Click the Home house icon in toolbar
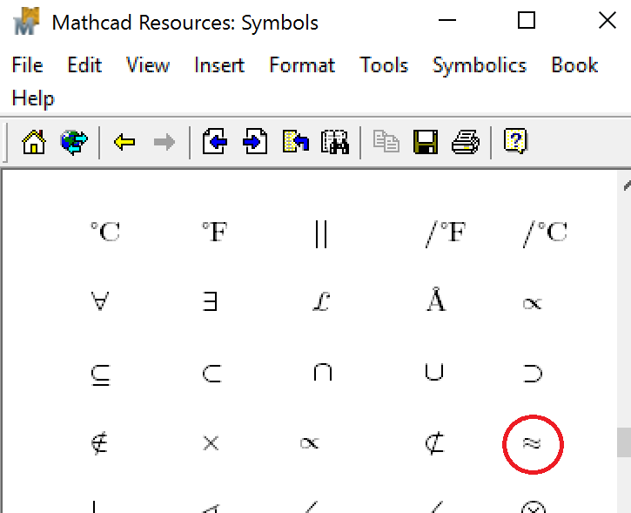 coord(34,142)
